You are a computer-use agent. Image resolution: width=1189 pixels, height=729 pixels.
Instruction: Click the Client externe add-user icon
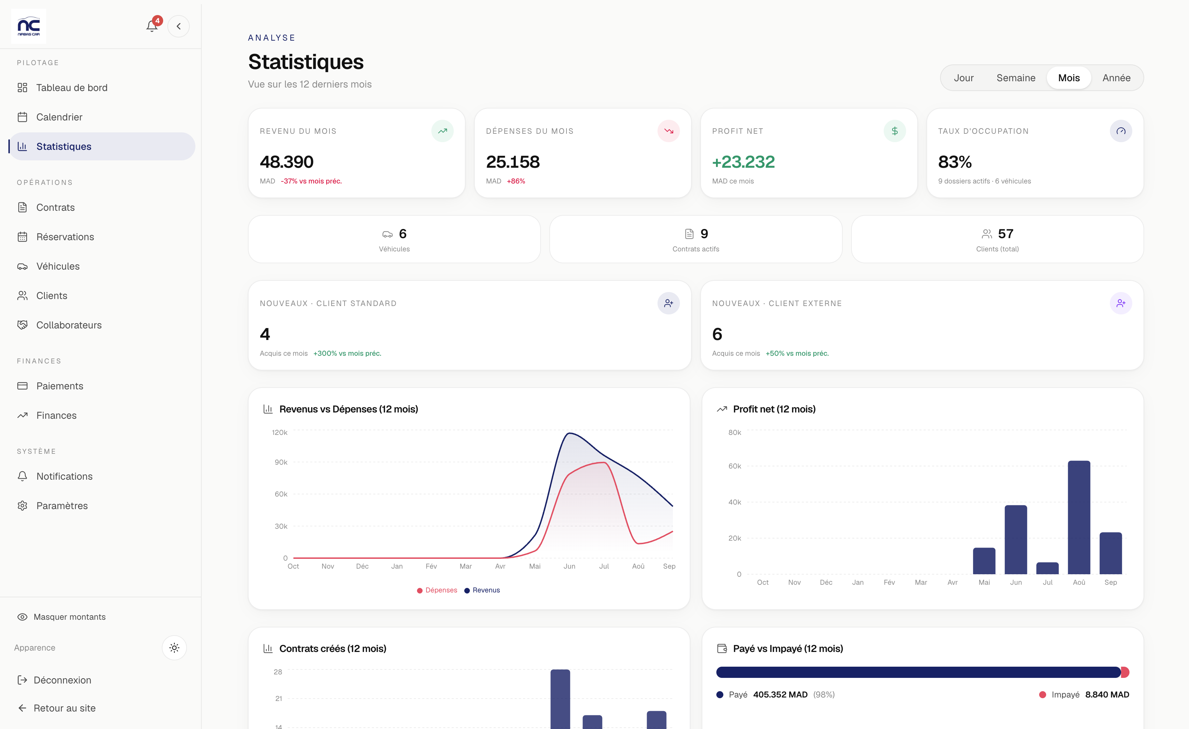(x=1121, y=304)
